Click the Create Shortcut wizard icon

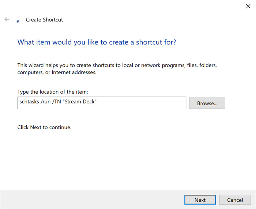tap(18, 21)
